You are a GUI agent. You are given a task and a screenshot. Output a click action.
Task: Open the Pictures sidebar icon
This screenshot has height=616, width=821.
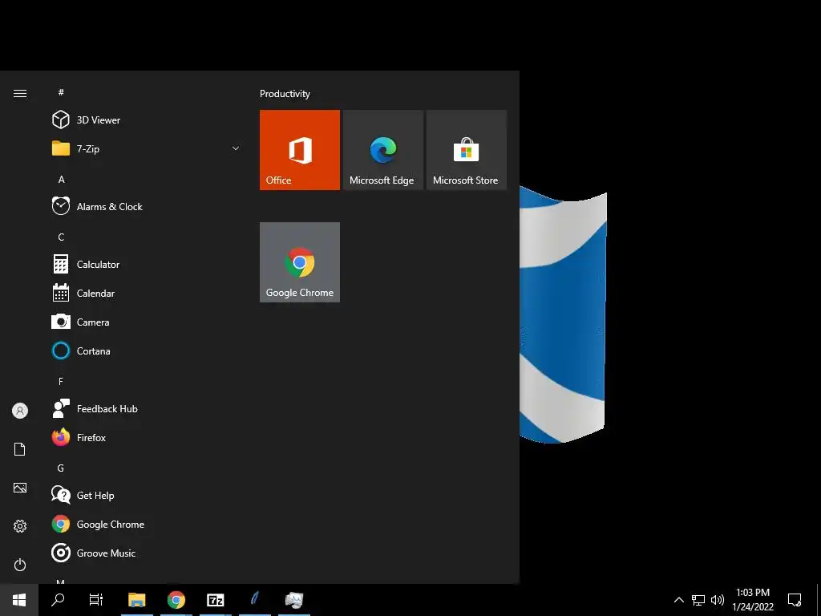coord(20,488)
